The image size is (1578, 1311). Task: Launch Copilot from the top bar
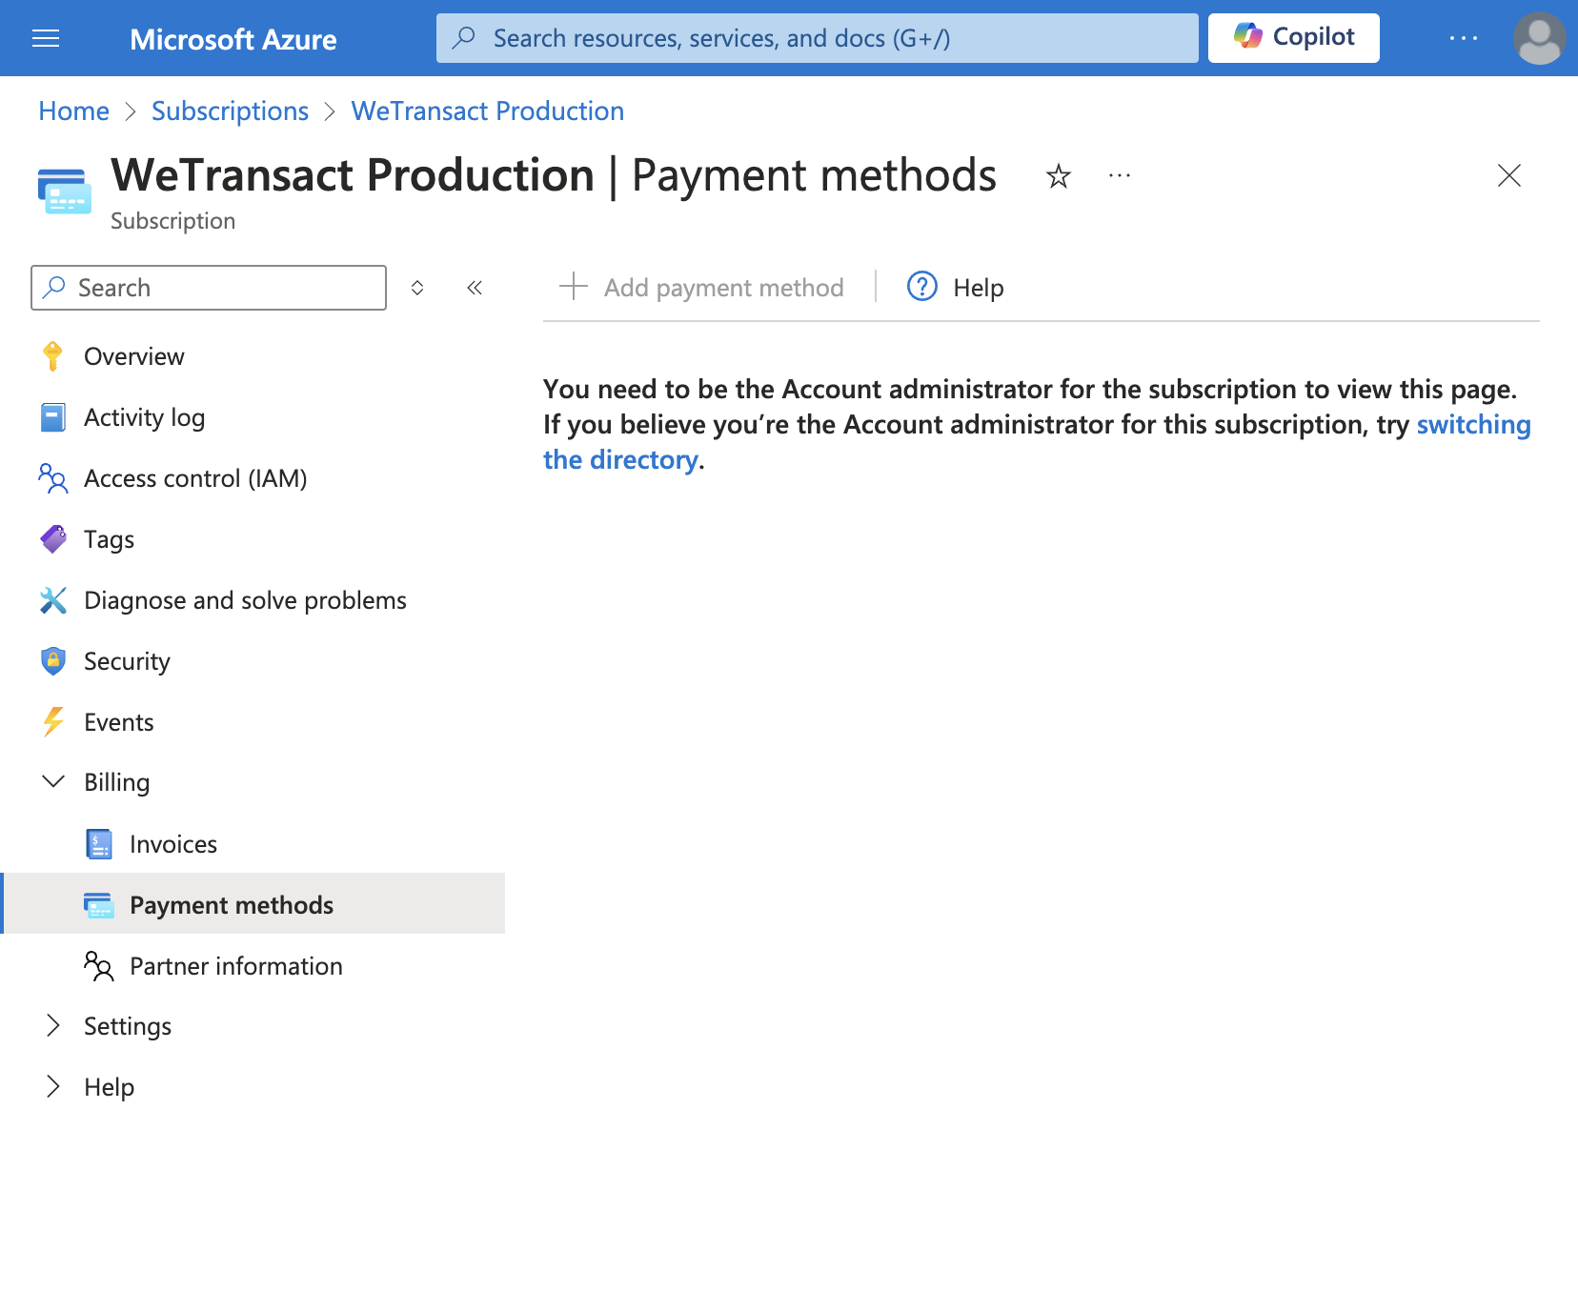pyautogui.click(x=1293, y=38)
